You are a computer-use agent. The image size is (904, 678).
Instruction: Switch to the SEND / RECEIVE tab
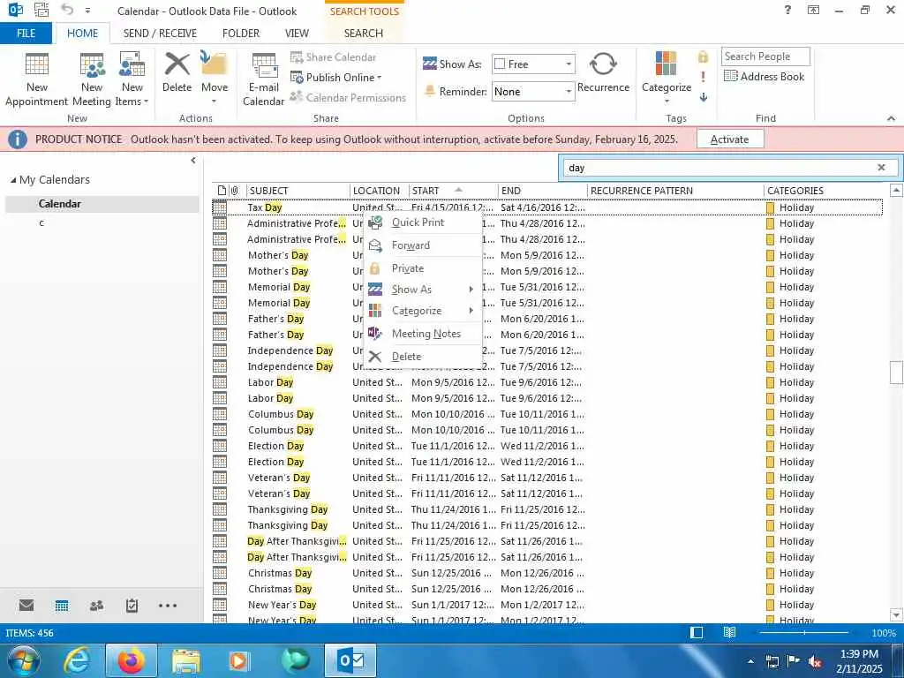point(160,34)
